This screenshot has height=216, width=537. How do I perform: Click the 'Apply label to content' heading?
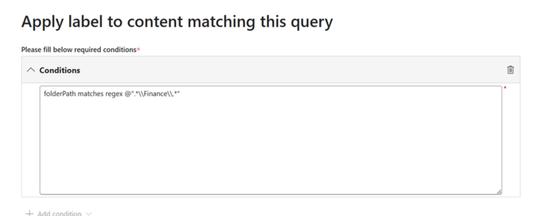click(x=177, y=21)
